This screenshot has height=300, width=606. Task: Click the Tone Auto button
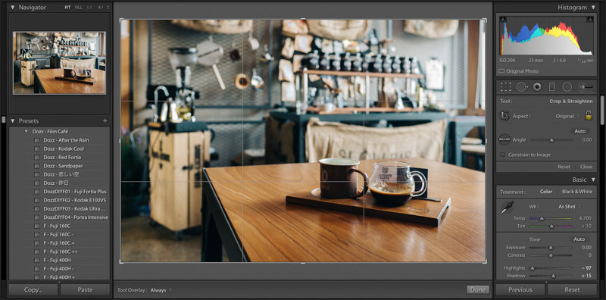pyautogui.click(x=579, y=239)
